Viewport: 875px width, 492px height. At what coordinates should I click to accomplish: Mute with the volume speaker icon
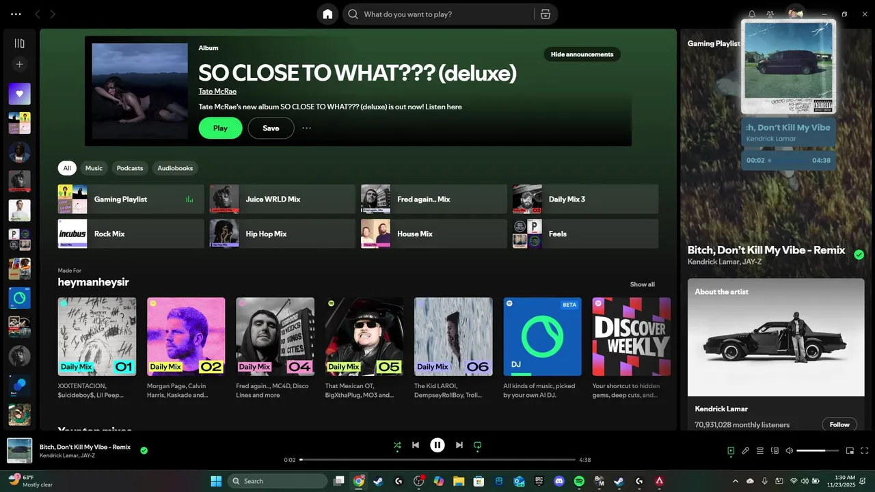coord(789,451)
